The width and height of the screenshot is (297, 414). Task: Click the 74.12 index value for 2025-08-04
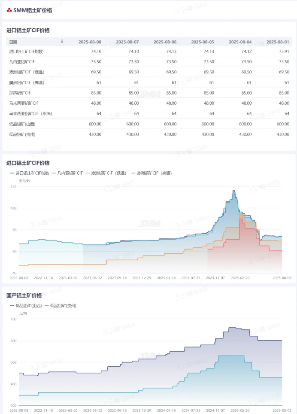(246, 52)
